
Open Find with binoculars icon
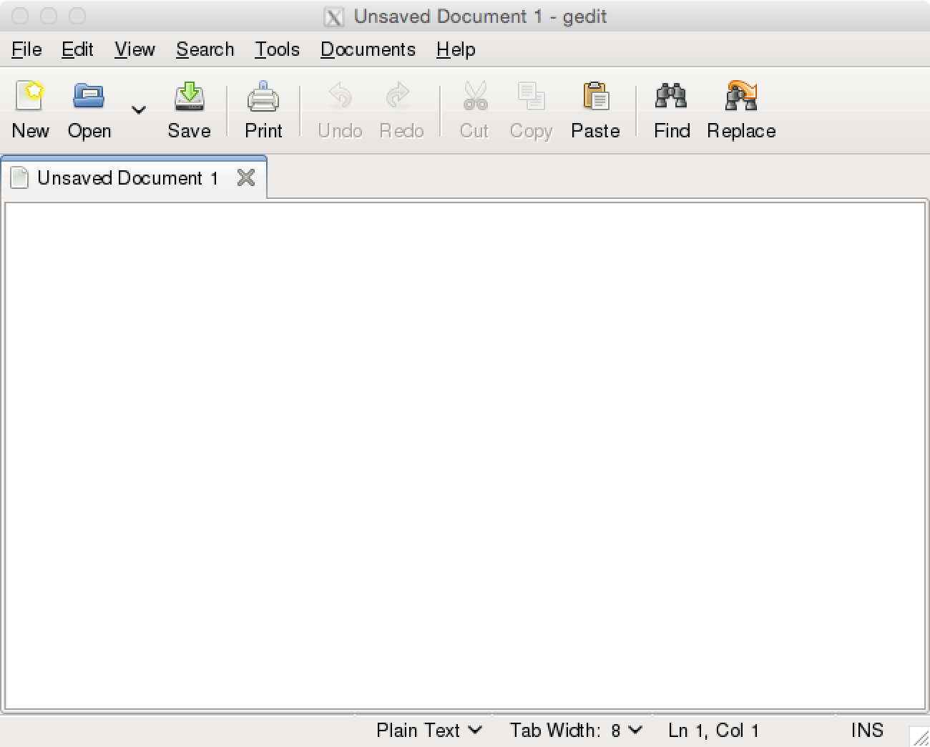click(671, 96)
